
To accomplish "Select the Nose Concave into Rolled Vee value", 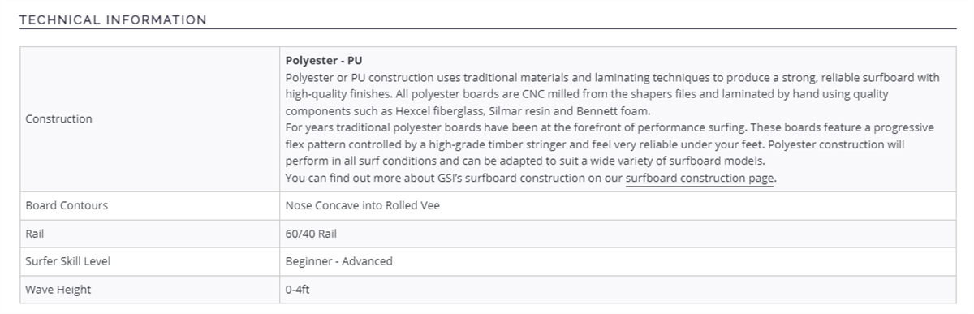I will tap(363, 205).
